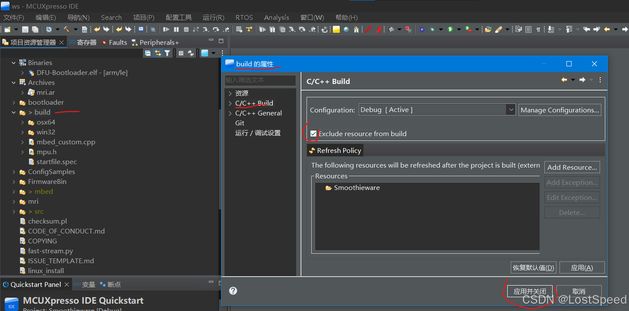Expand C/C++ General tree node
This screenshot has height=311, width=629.
230,113
